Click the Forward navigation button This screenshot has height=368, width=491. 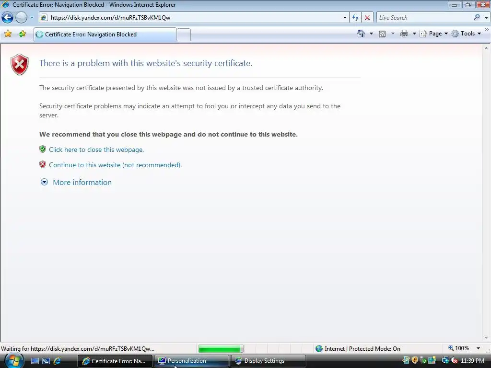[x=21, y=18]
